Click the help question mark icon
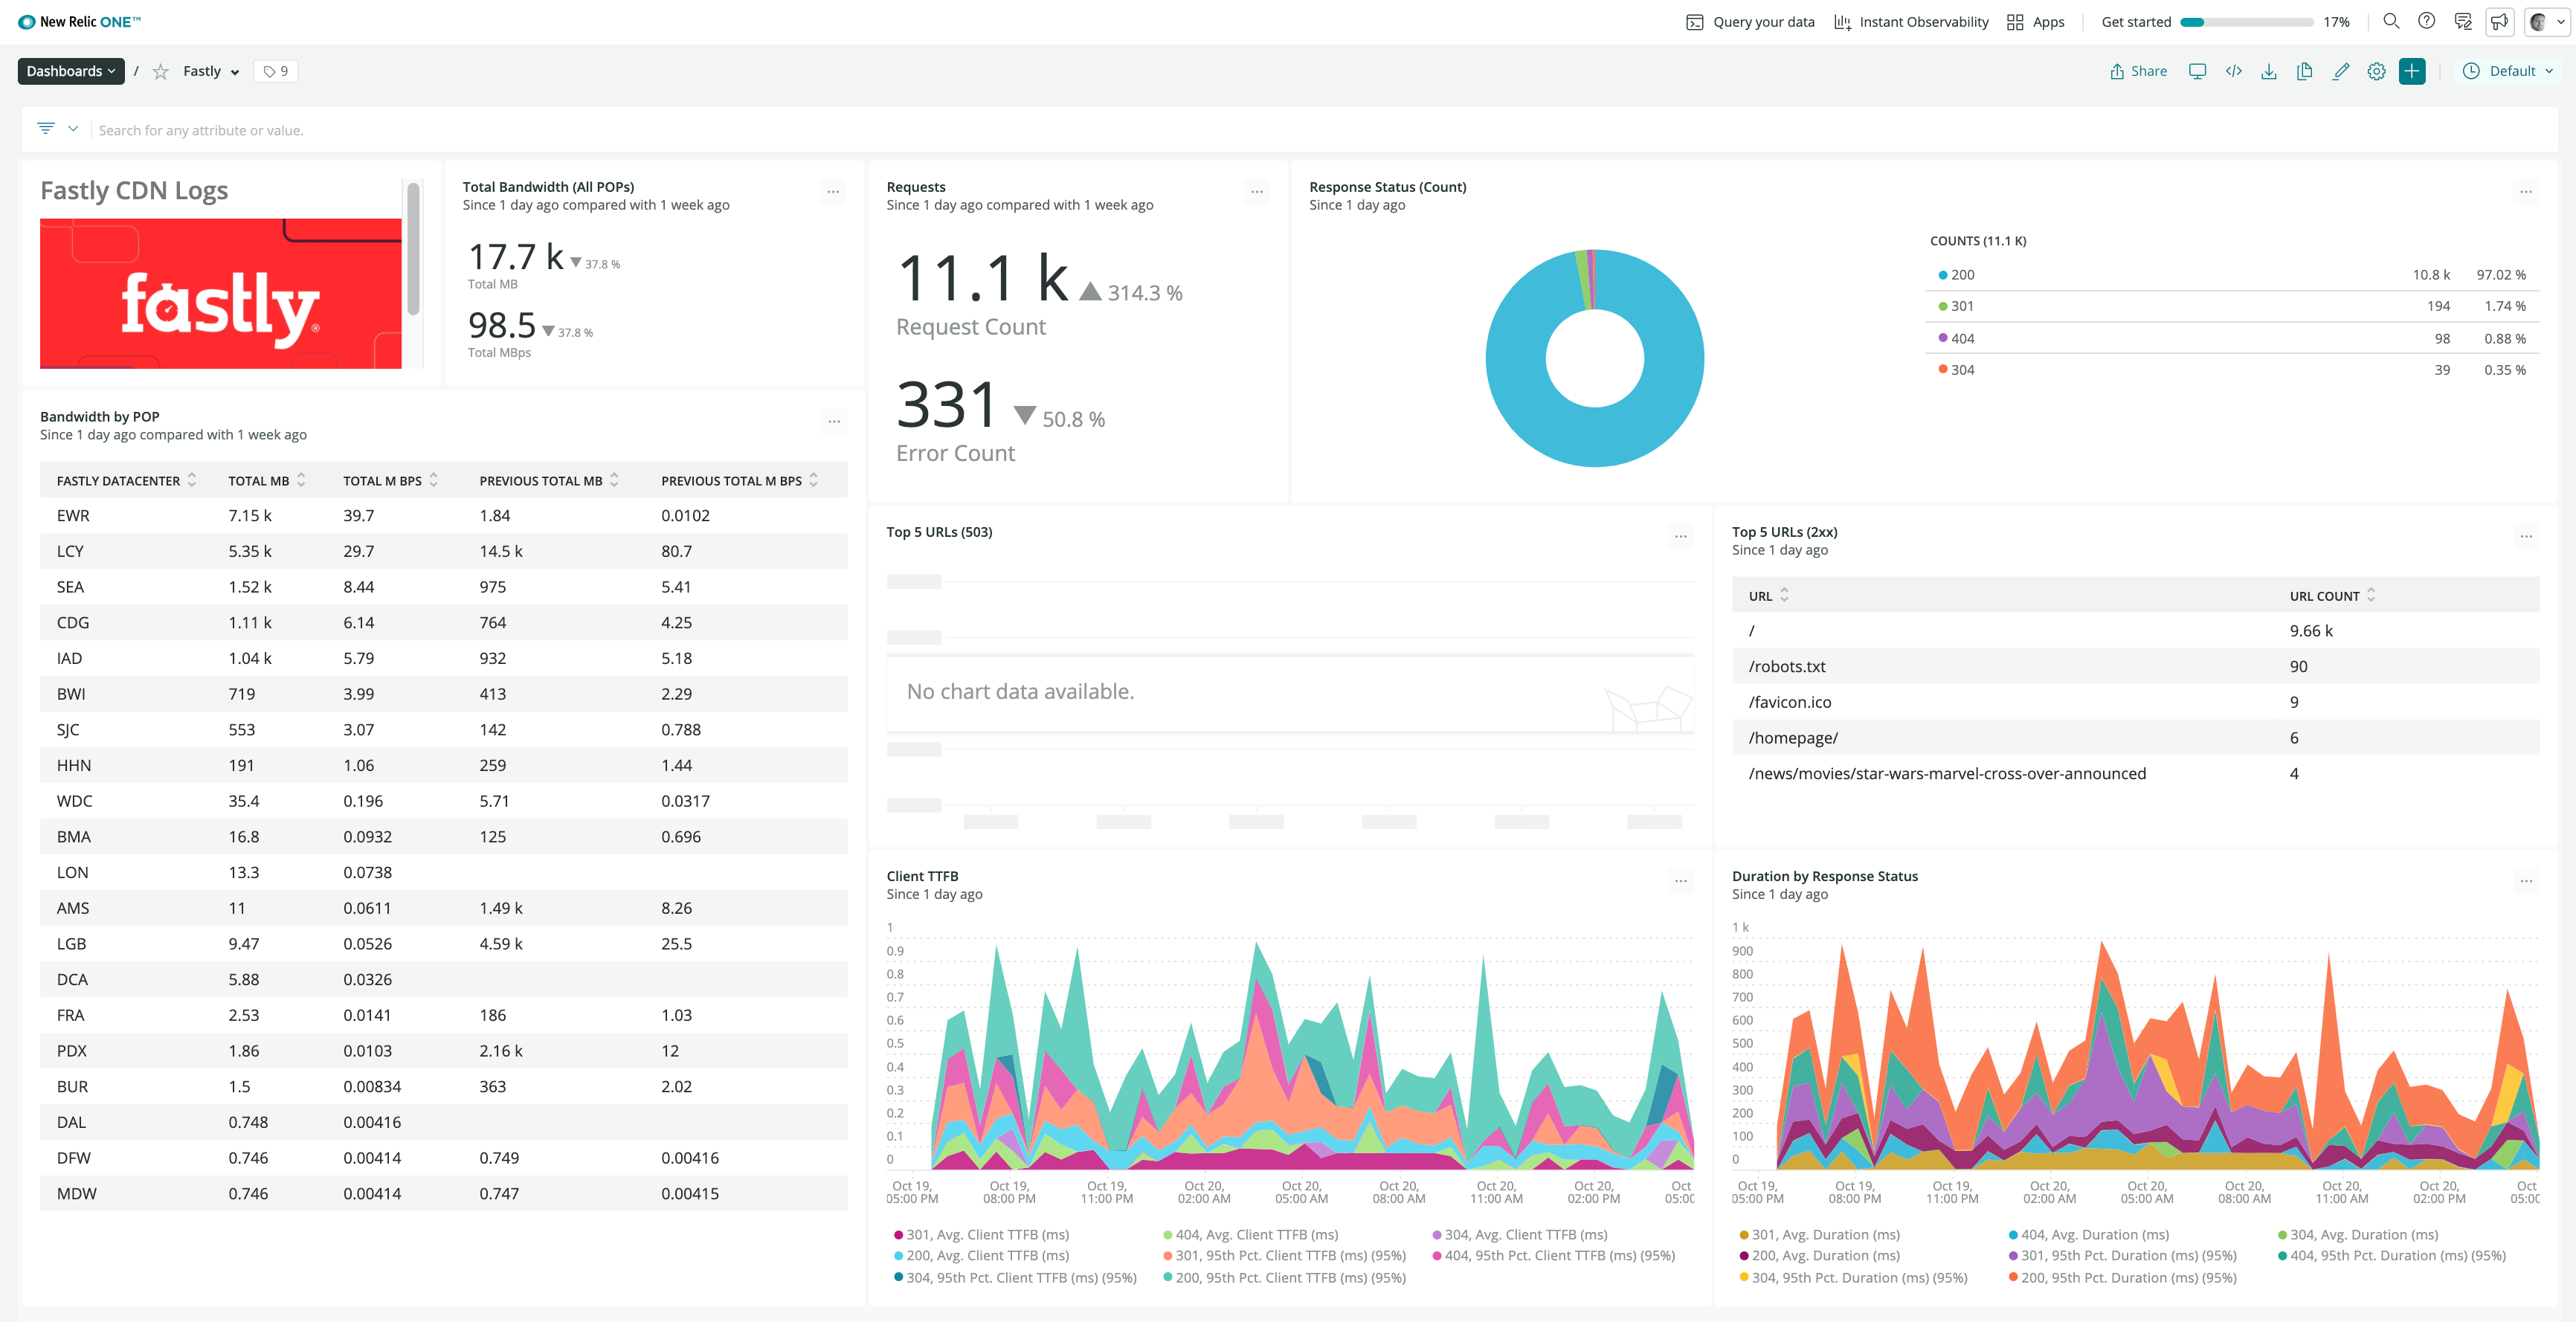Viewport: 2576px width, 1322px height. pos(2427,21)
